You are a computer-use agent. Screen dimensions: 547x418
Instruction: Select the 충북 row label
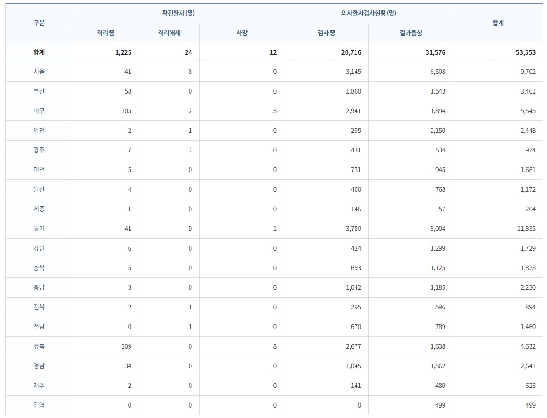pyautogui.click(x=39, y=268)
